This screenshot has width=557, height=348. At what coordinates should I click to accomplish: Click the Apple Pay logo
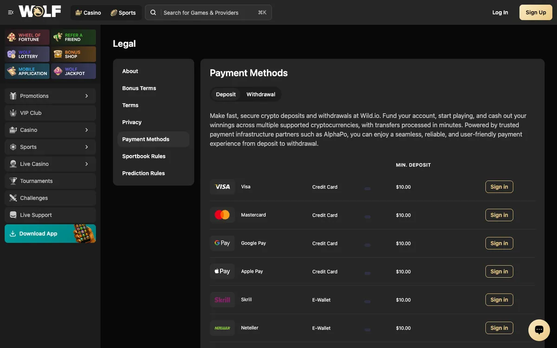(x=222, y=271)
